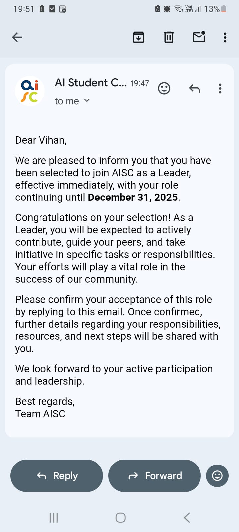Delete this email with trash icon
Image resolution: width=239 pixels, height=532 pixels.
click(x=169, y=37)
